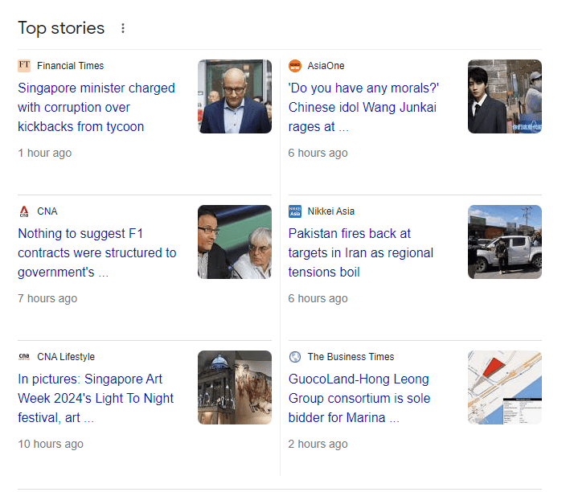Click the AsiaOne orange favicon

tap(295, 66)
